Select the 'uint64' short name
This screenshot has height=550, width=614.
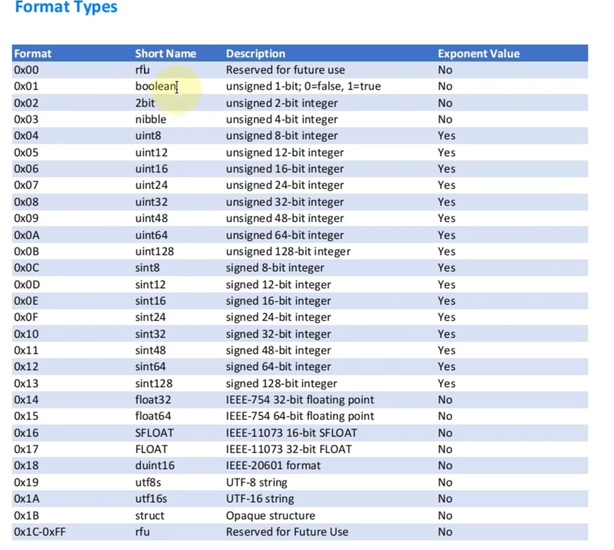151,235
